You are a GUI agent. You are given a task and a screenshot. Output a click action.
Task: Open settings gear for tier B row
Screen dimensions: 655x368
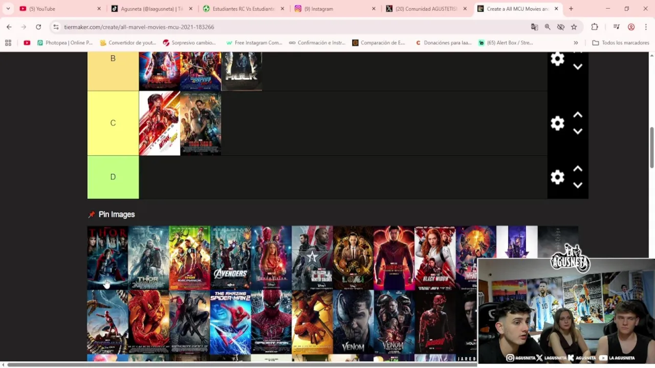point(557,59)
